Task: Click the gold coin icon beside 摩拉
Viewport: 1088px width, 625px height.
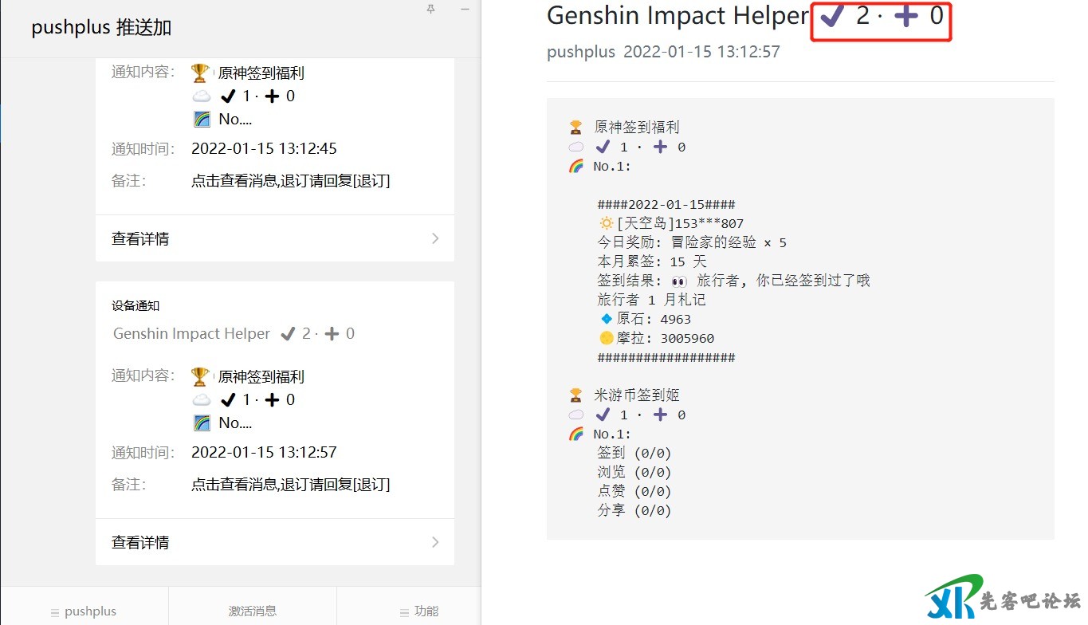Action: [x=607, y=339]
